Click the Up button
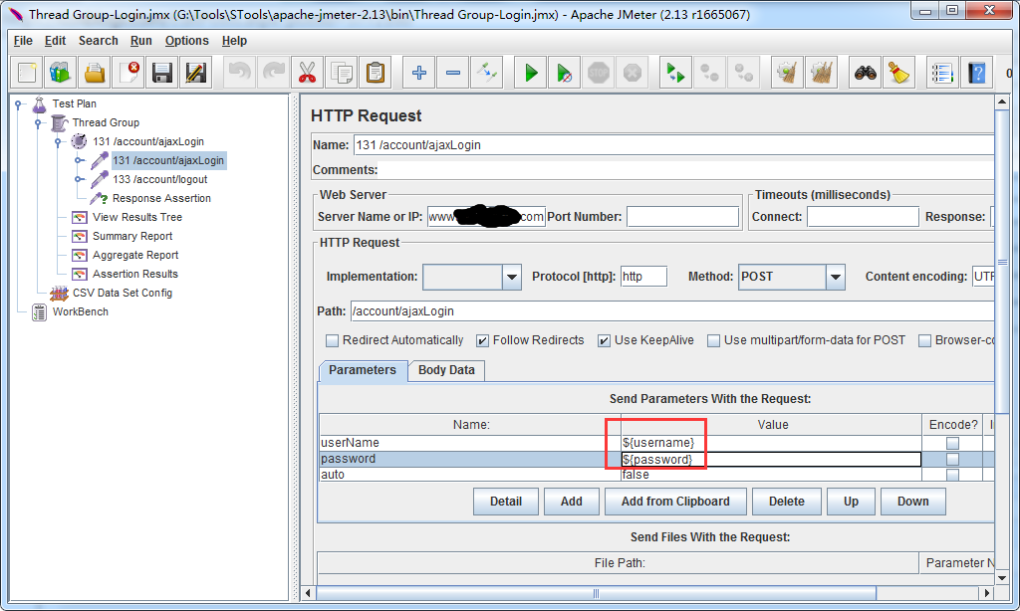Viewport: 1020px width, 611px height. tap(851, 502)
